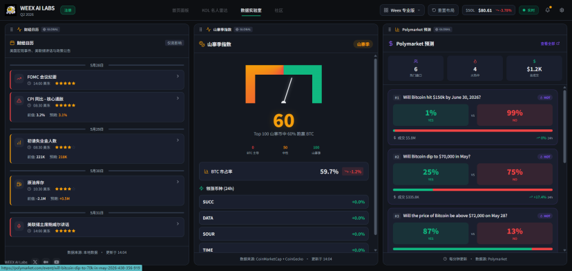Click the GLOBAL badge on Polymarket panel
Viewport: 572px width, 271px height.
(443, 29)
